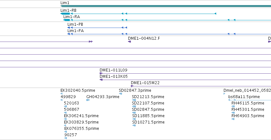Select the 90257 EST label
The image size is (271, 140).
pos(70,135)
